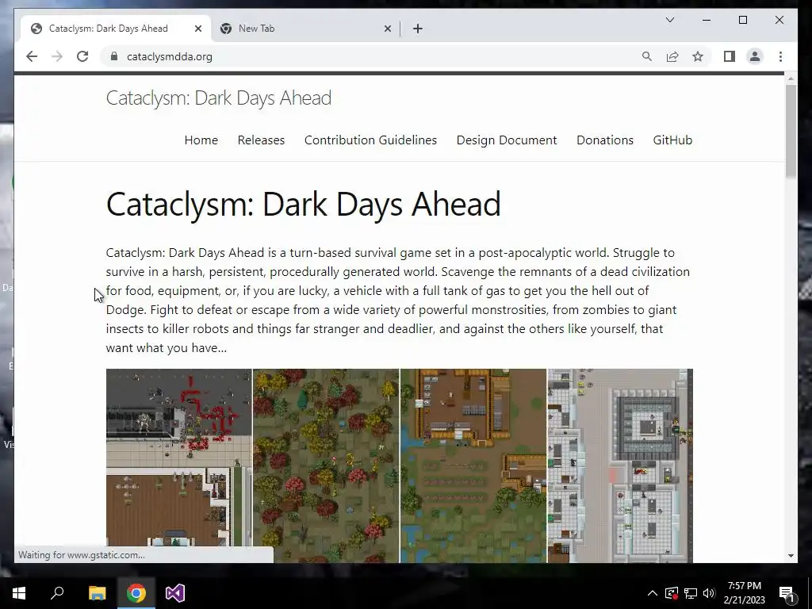Show hidden system tray icons
Viewport: 812px width, 609px height.
click(653, 593)
